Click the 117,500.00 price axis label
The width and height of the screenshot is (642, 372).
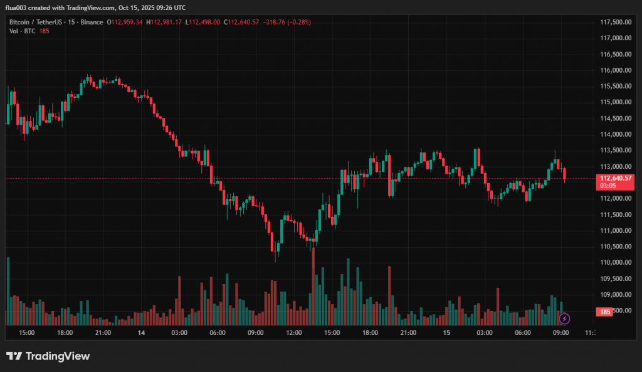(x=615, y=22)
